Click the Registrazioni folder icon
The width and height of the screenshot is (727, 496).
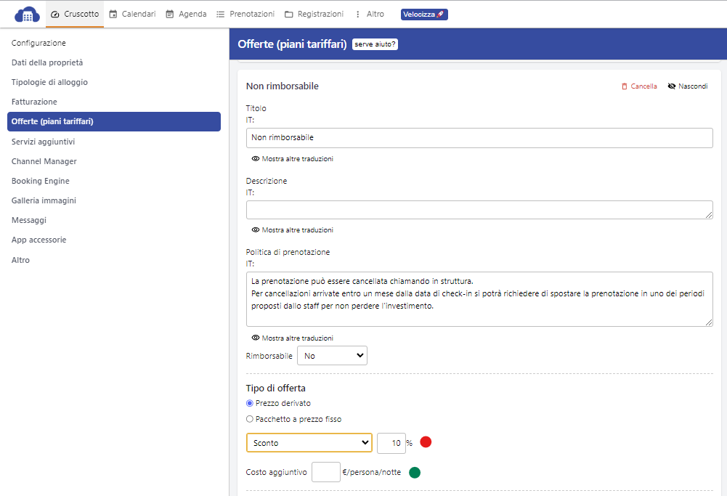coord(289,14)
